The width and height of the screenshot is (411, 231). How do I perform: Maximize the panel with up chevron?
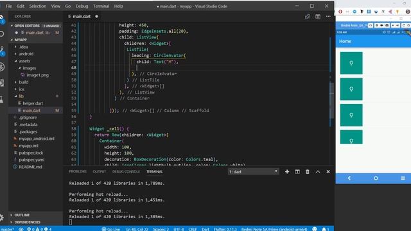click(x=318, y=172)
